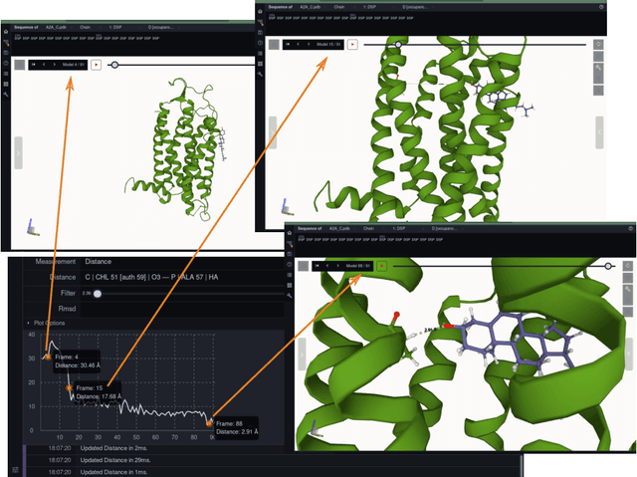Click frame slider handle in Model 88/91 window
Screen dimensions: 637x477
pyautogui.click(x=608, y=266)
